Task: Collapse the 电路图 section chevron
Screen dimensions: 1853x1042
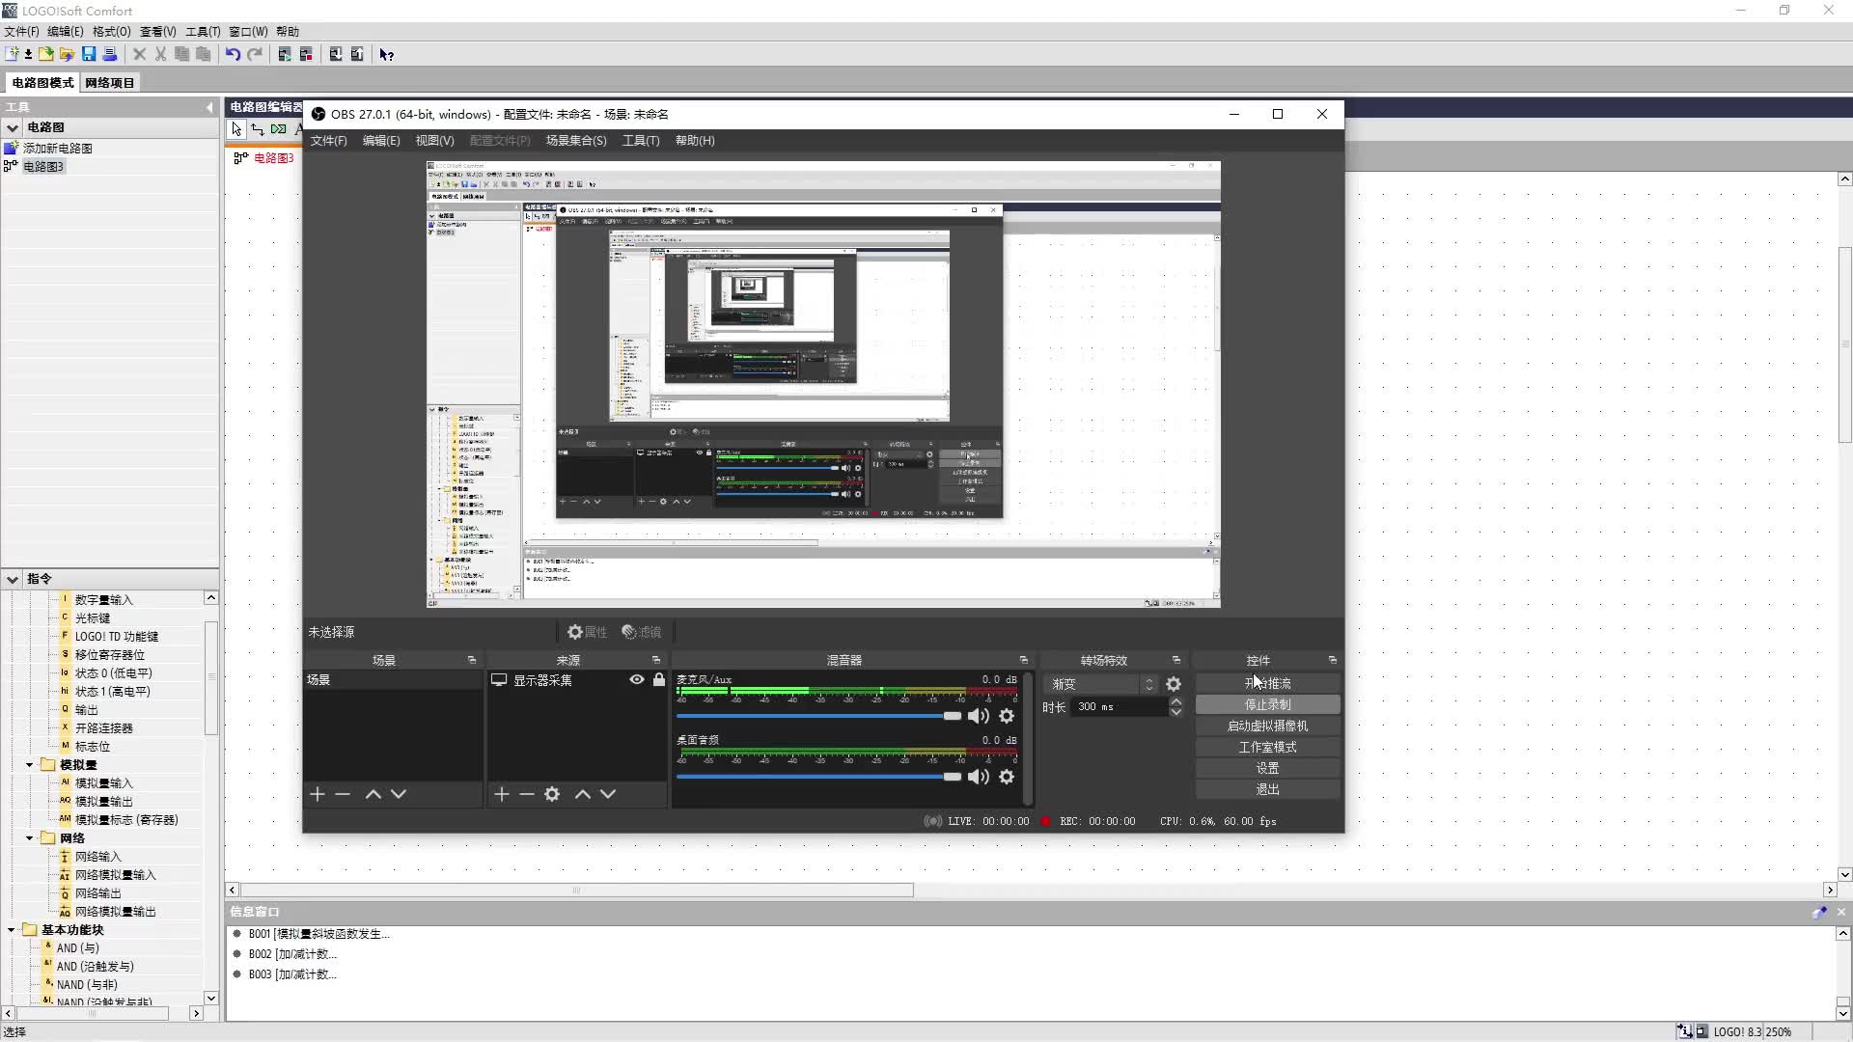Action: click(x=13, y=127)
